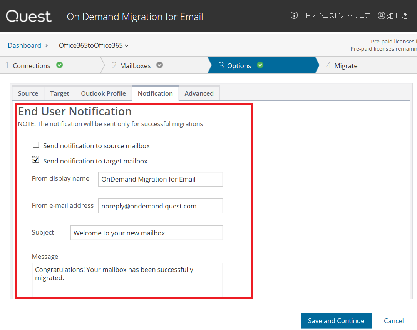This screenshot has height=330, width=417.
Task: Focus the From e-mail address field
Action: coord(160,206)
